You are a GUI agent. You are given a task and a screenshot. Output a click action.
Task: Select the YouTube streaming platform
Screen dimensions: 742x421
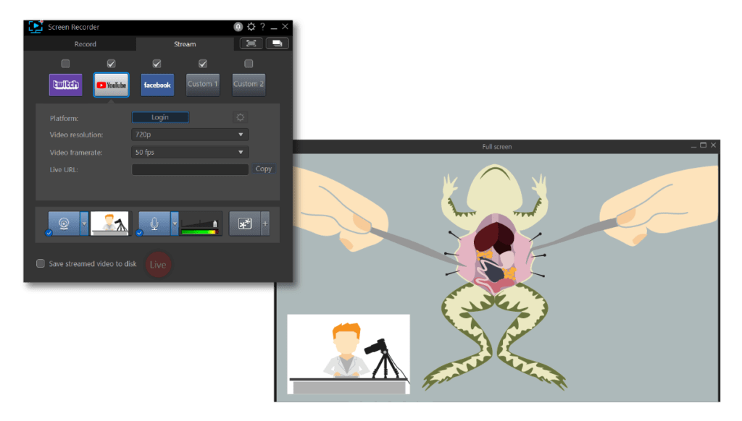point(111,85)
